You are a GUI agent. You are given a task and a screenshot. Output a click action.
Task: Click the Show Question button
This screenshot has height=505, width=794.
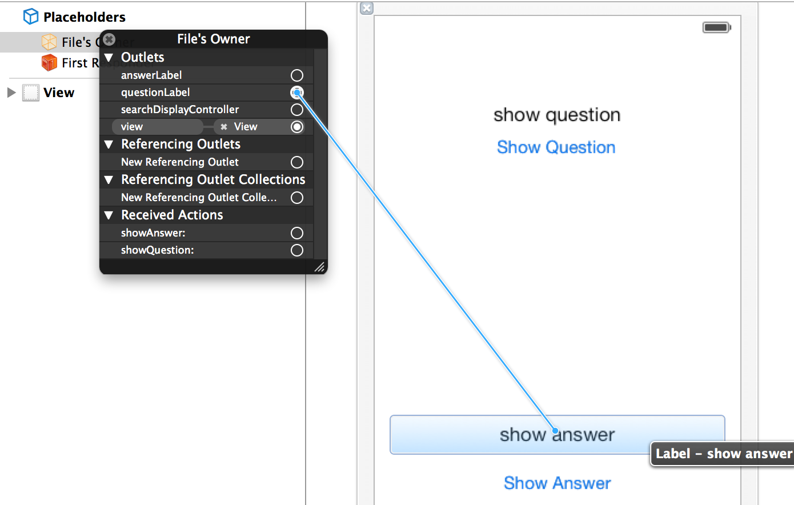tap(556, 147)
